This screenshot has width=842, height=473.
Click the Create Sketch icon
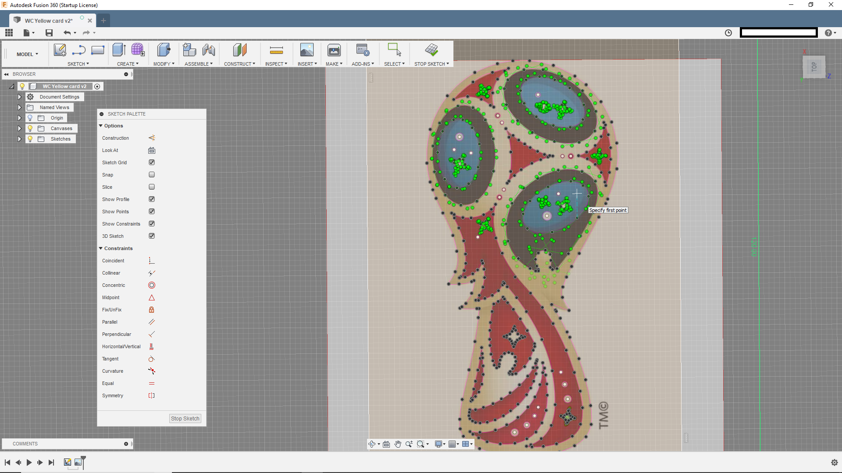point(60,50)
